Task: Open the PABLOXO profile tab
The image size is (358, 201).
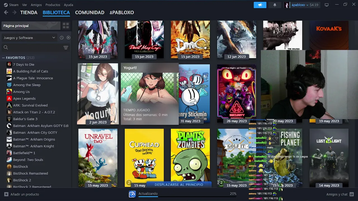Action: (122, 13)
